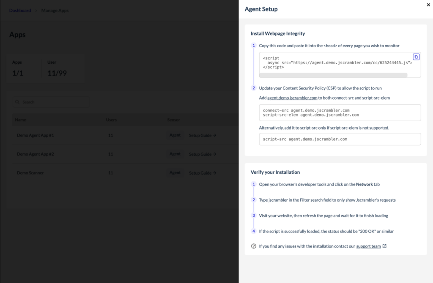Click the help question mark icon
The height and width of the screenshot is (283, 433).
[254, 246]
